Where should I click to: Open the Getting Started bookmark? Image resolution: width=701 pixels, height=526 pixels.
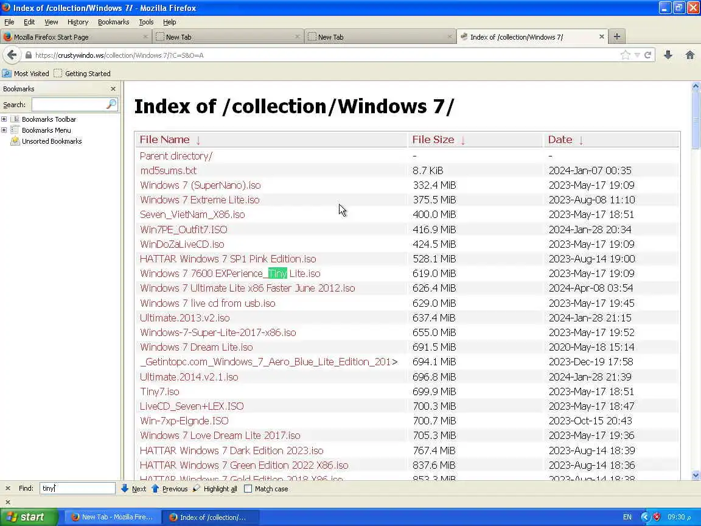(82, 73)
